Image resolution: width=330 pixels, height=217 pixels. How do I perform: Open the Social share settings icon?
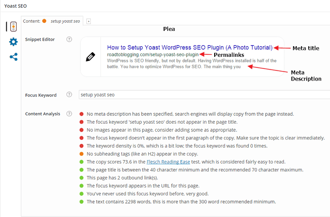pyautogui.click(x=14, y=57)
